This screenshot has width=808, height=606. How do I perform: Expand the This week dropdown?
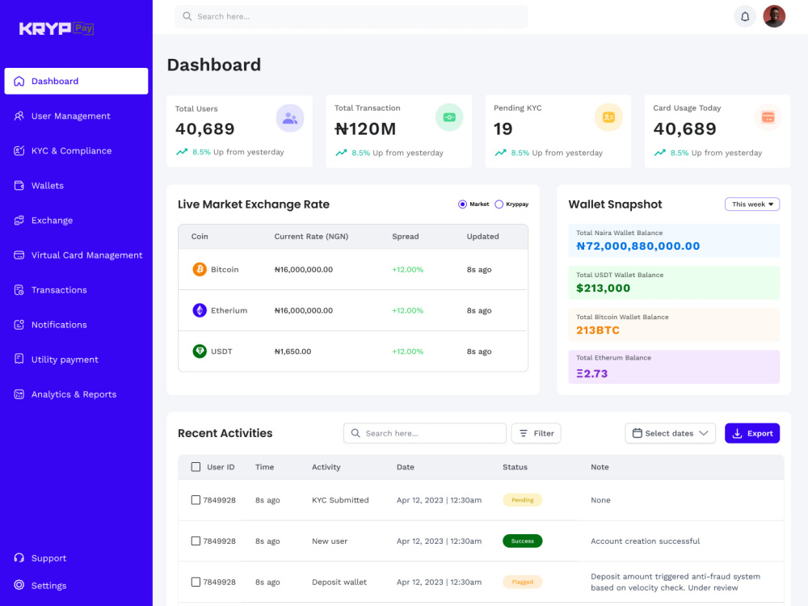point(752,204)
